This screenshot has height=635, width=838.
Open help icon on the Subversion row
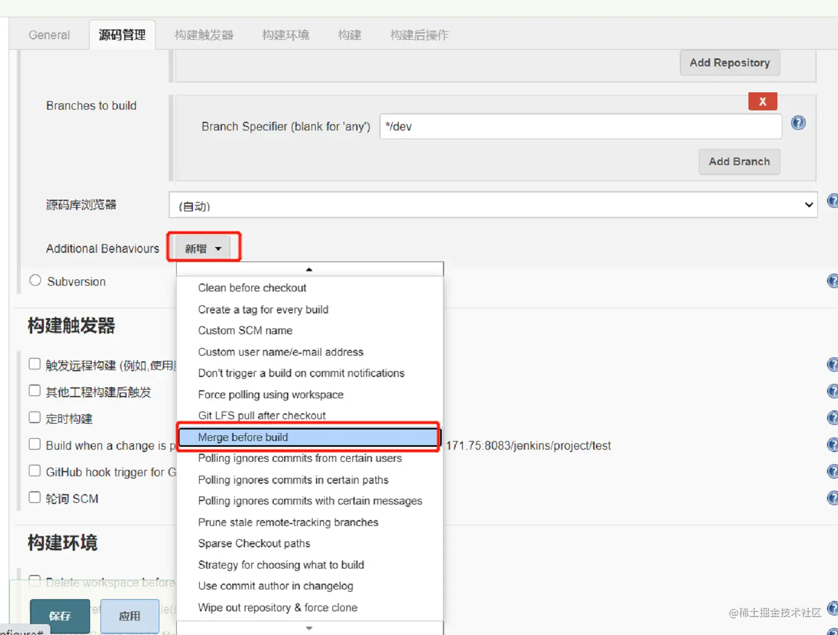[x=833, y=281]
